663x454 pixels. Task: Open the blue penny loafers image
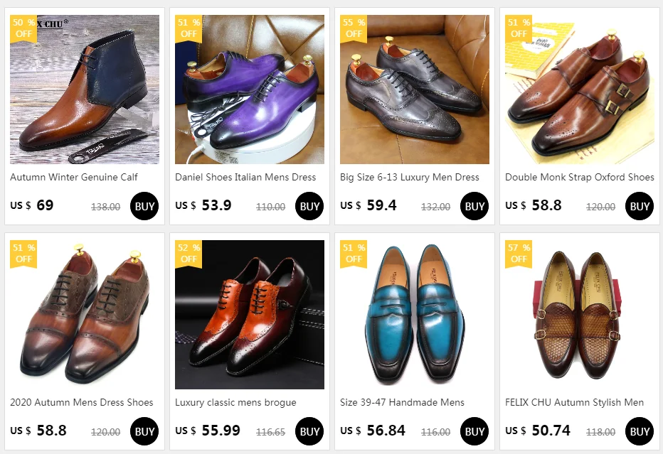(414, 315)
